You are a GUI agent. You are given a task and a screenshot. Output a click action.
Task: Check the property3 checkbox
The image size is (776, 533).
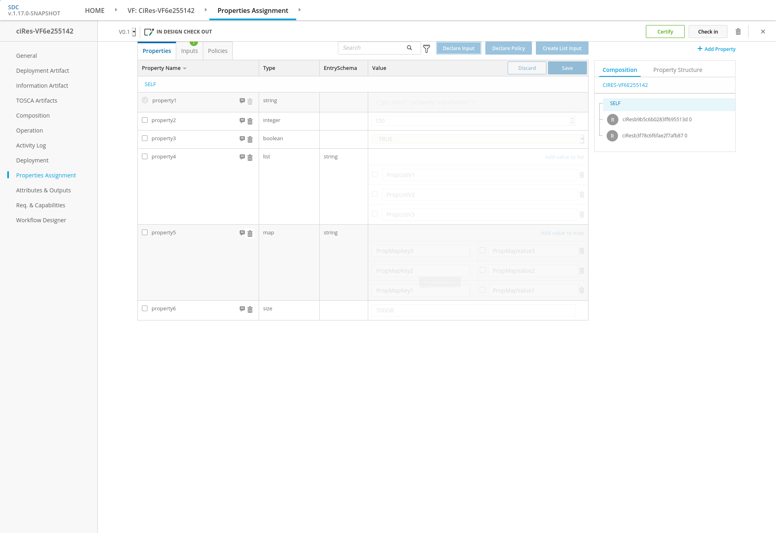[145, 138]
